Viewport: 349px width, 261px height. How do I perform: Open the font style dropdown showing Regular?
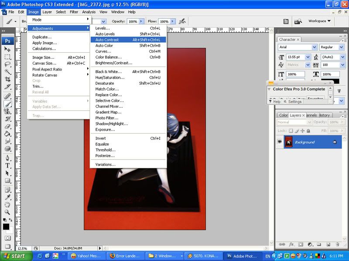pos(341,47)
